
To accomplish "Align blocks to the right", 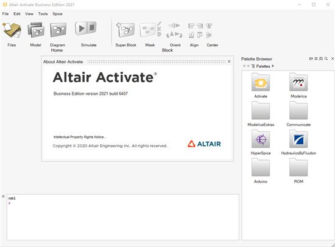I will (x=200, y=26).
